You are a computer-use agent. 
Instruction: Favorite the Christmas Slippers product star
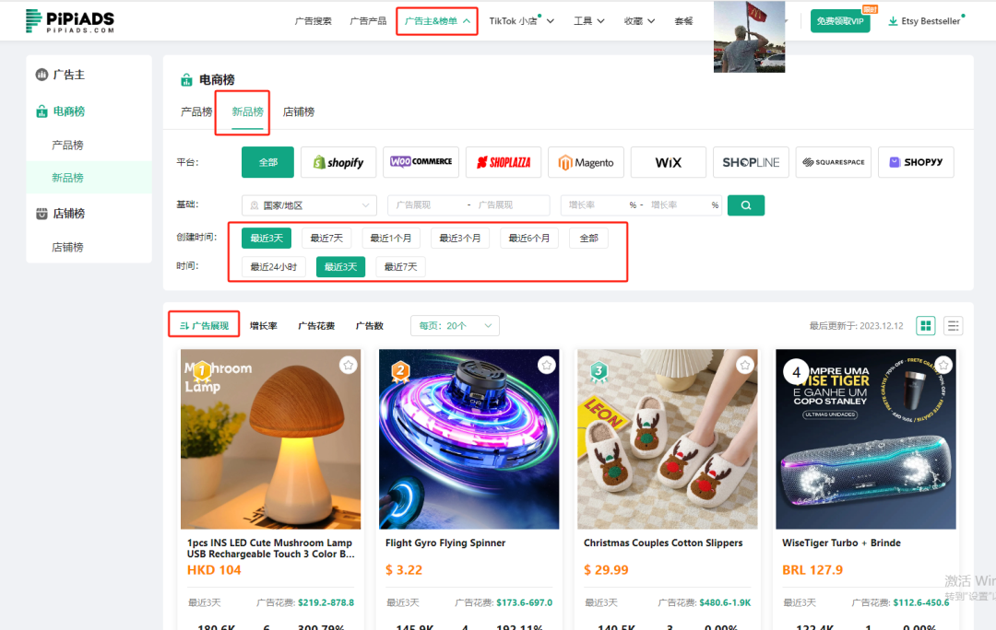[x=744, y=365]
